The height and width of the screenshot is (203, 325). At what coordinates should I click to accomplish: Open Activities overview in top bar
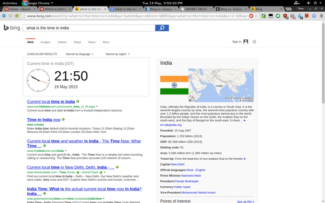coord(10,3)
